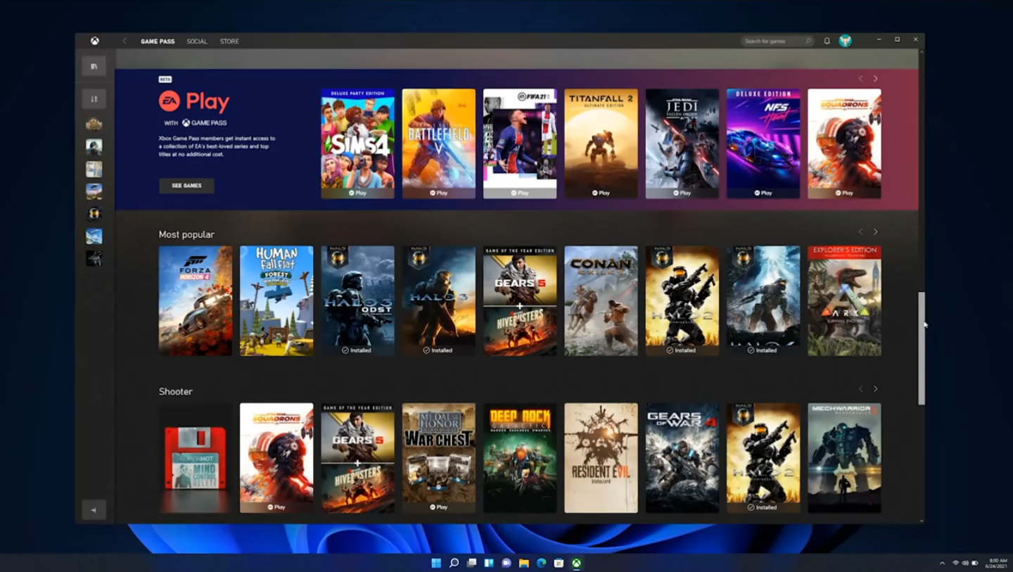Click the Shooter section heading
1013x572 pixels.
tap(176, 391)
